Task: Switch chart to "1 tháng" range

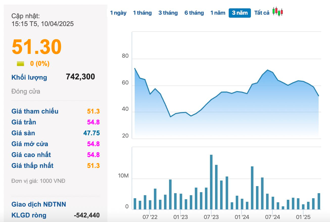Action: pyautogui.click(x=142, y=13)
